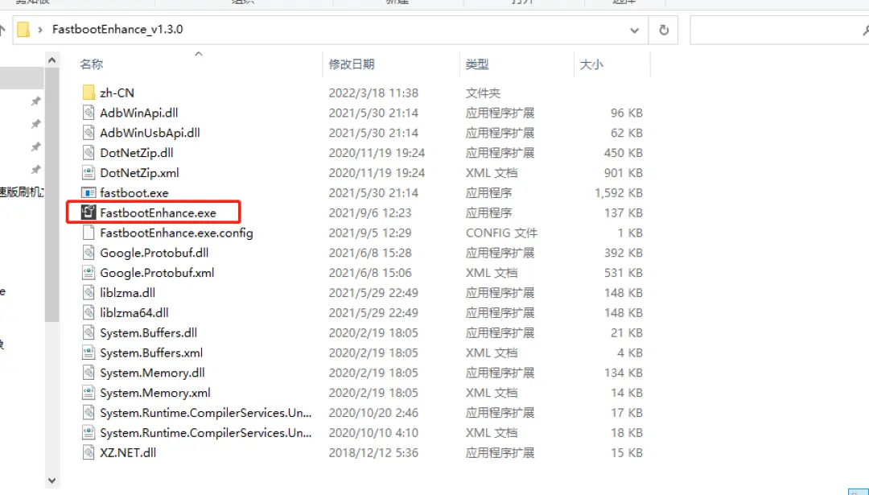Open the address bar history dropdown

[635, 30]
